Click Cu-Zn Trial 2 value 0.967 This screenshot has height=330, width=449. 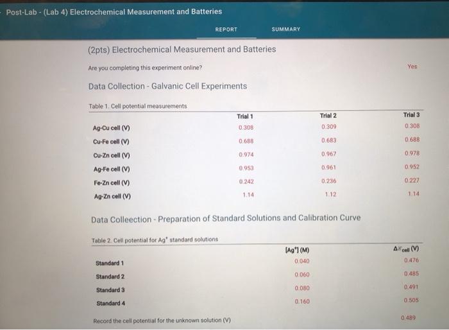tap(328, 153)
